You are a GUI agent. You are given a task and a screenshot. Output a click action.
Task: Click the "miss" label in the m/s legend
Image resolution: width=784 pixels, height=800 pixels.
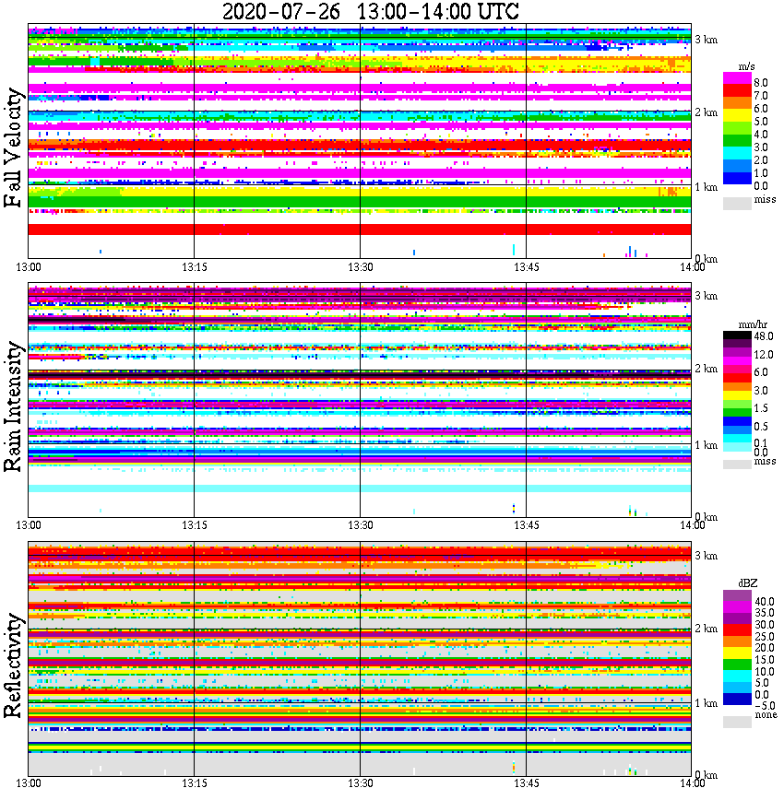[x=765, y=199]
